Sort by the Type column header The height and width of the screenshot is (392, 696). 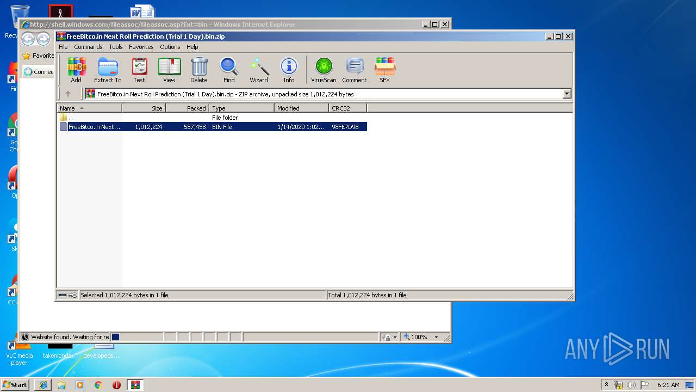241,108
